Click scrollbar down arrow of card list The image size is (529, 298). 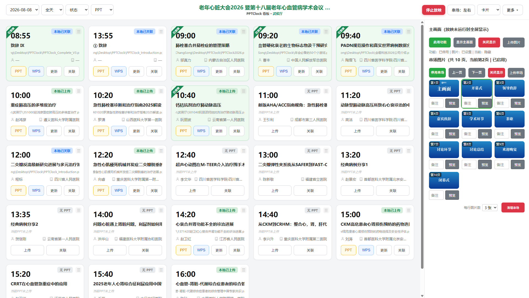point(422,296)
